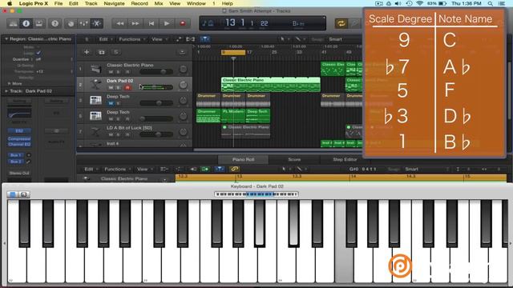
Task: Click first Deep Tech drum machine icon
Action: tap(95, 100)
